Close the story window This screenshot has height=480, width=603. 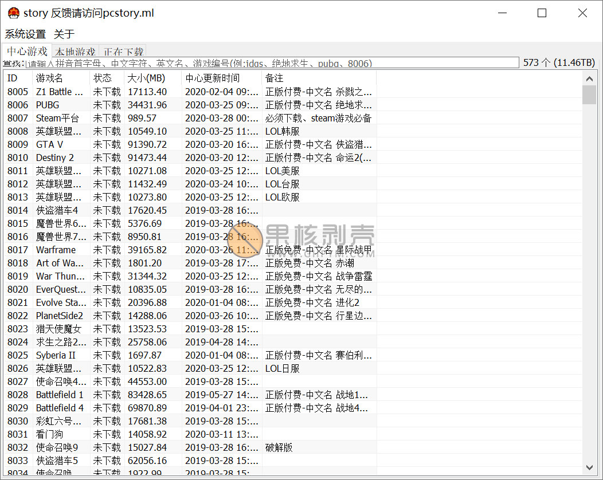click(582, 13)
